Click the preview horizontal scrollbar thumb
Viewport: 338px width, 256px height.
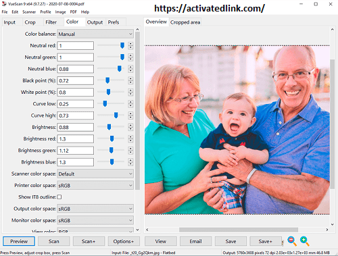click(x=239, y=230)
